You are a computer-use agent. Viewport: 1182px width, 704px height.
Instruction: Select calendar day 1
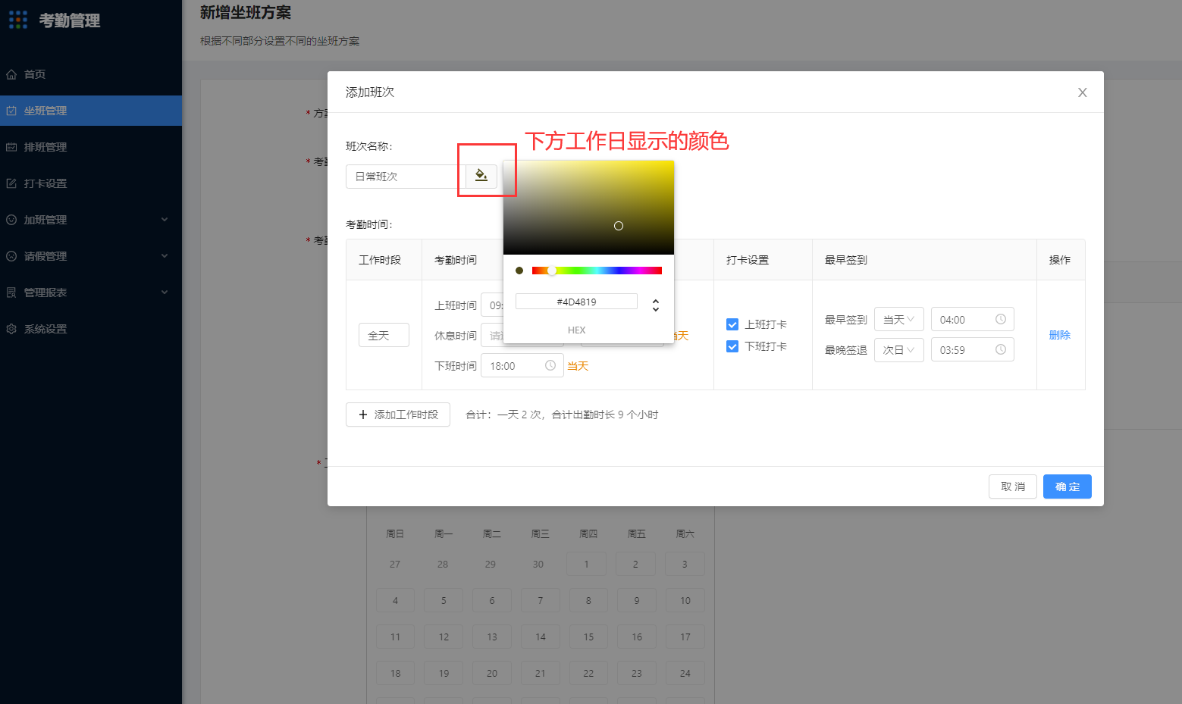(586, 564)
